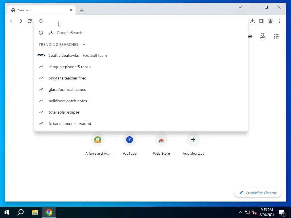Open the tab search dropdown arrow
This screenshot has height=218, width=291.
240,7
